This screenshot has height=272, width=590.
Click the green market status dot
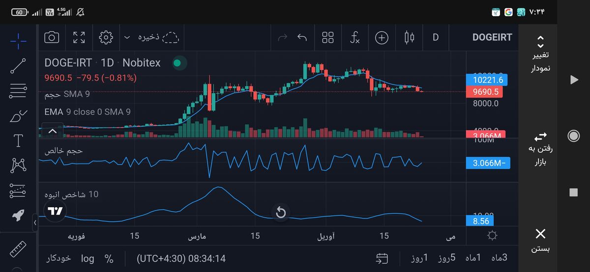tap(177, 63)
